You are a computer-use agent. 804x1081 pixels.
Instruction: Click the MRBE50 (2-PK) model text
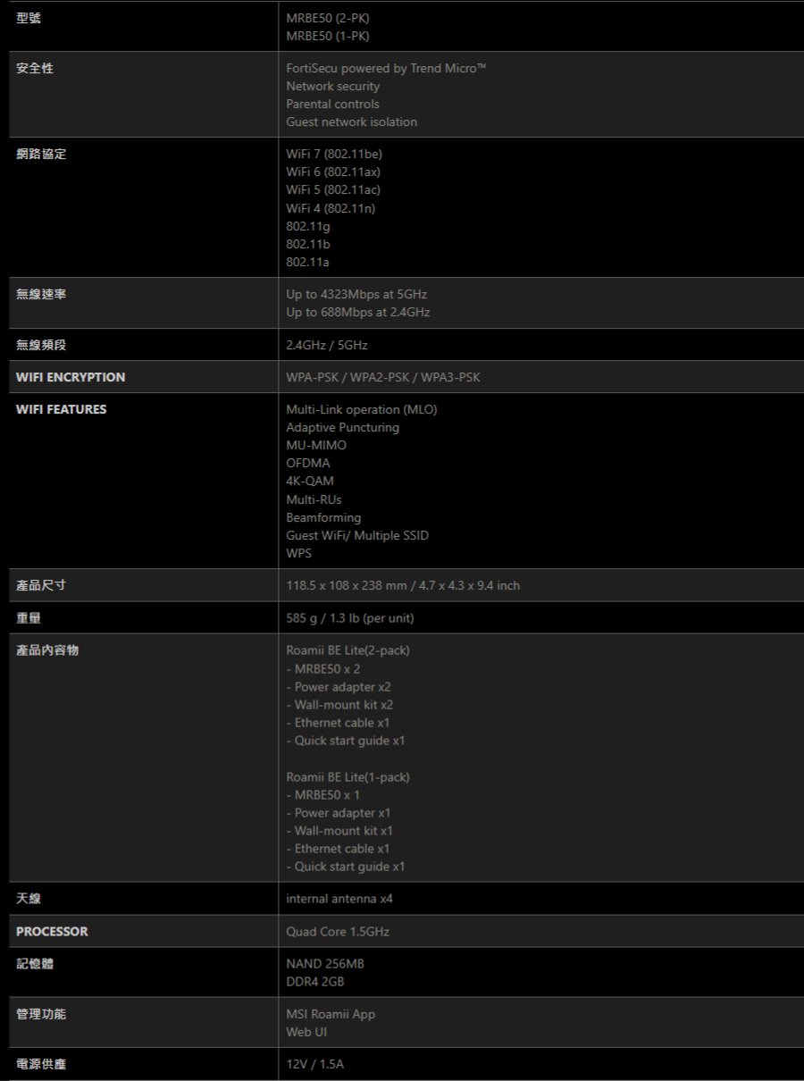tap(328, 18)
